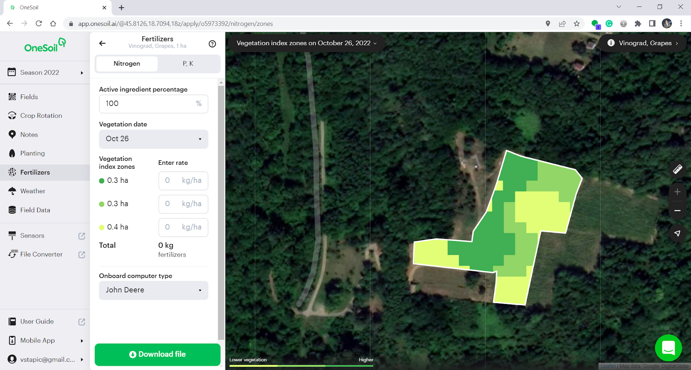Click yellow zone color dot
This screenshot has width=691, height=370.
click(x=102, y=227)
